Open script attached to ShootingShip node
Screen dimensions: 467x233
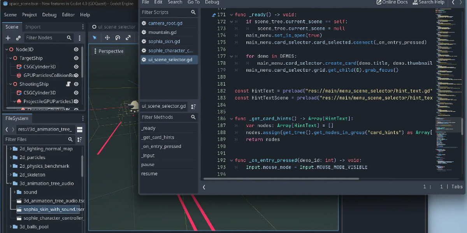coord(68,84)
